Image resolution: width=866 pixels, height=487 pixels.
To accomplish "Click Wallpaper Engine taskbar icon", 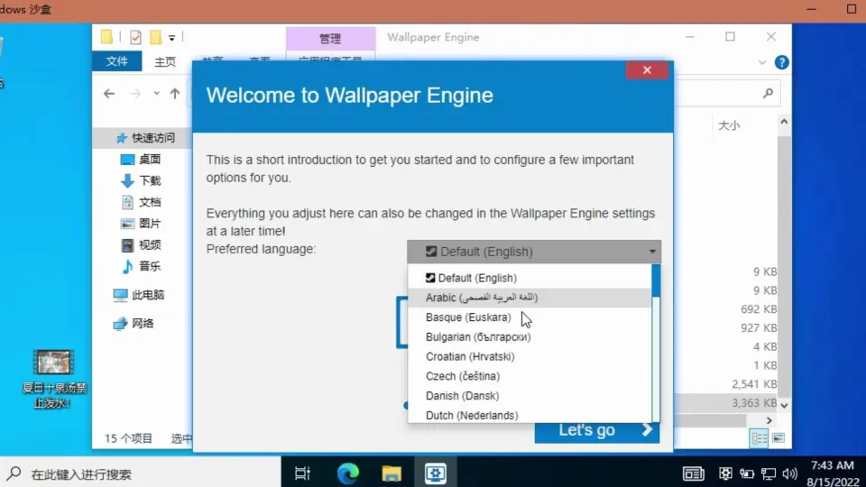I will [435, 473].
